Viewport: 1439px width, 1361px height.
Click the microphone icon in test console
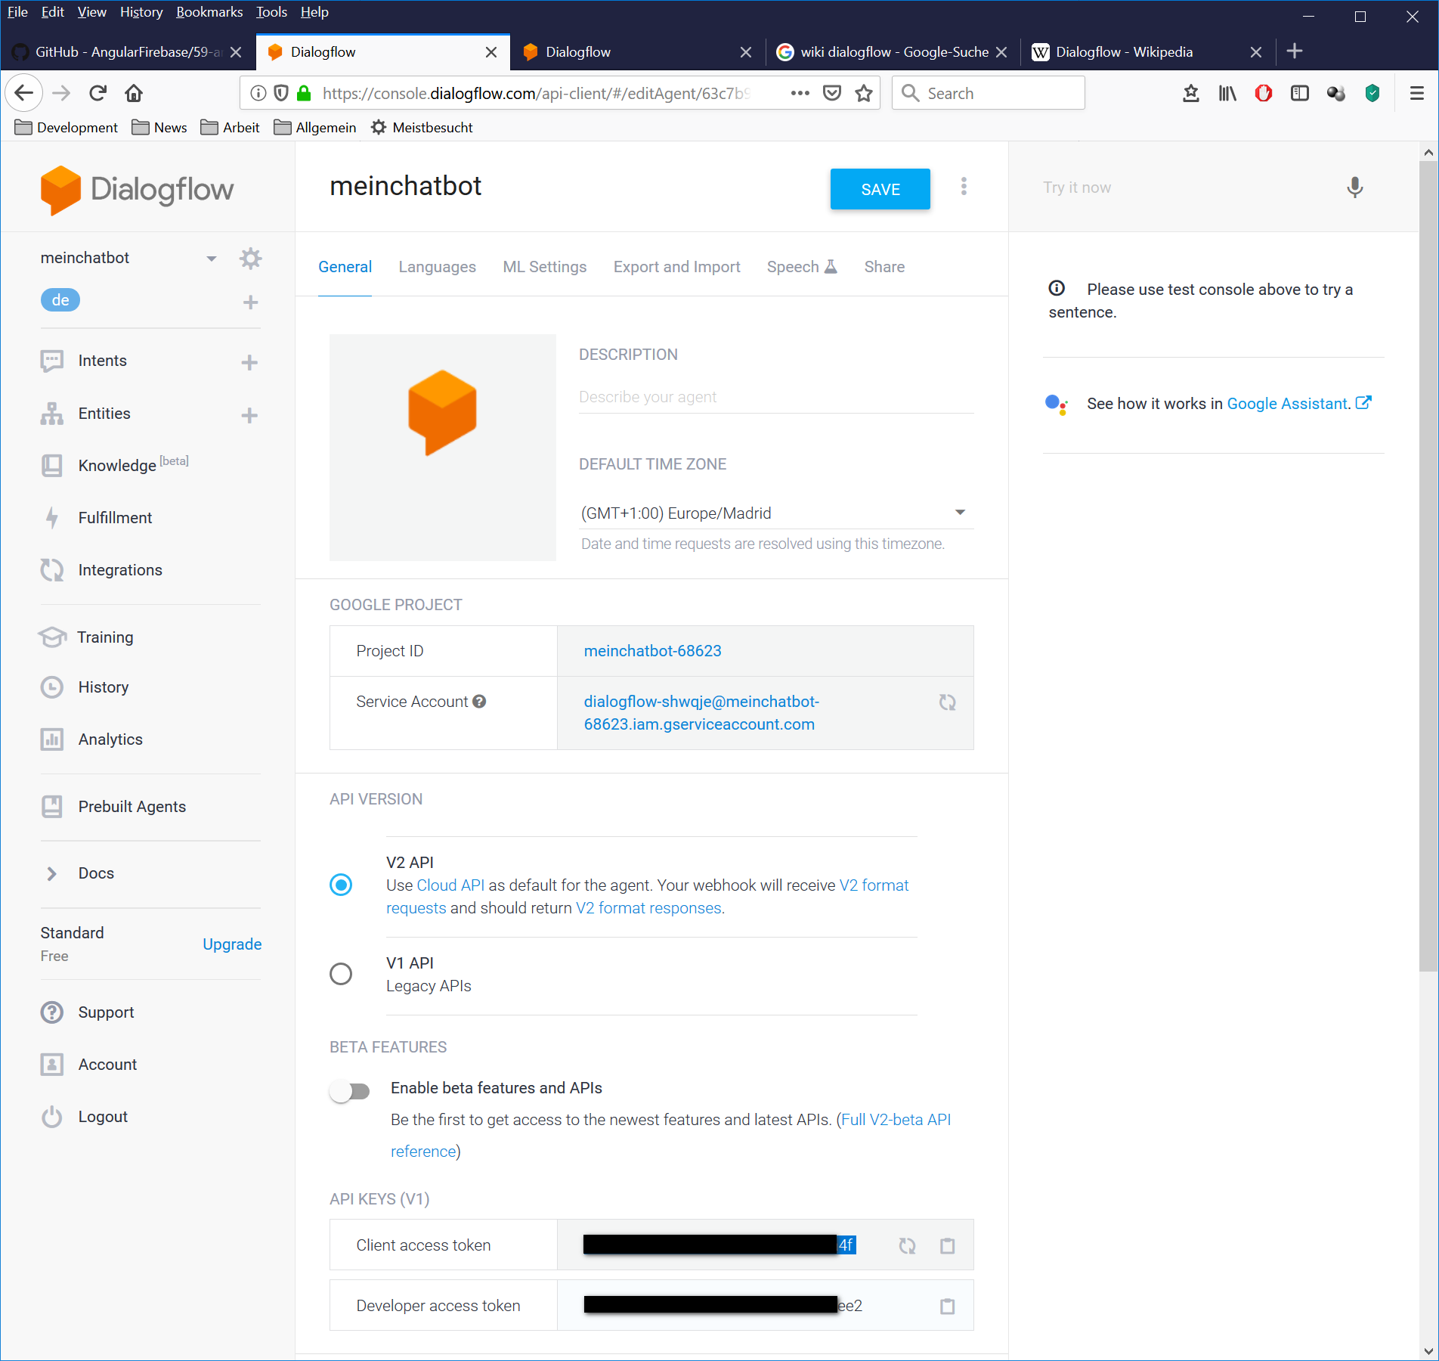[1354, 188]
